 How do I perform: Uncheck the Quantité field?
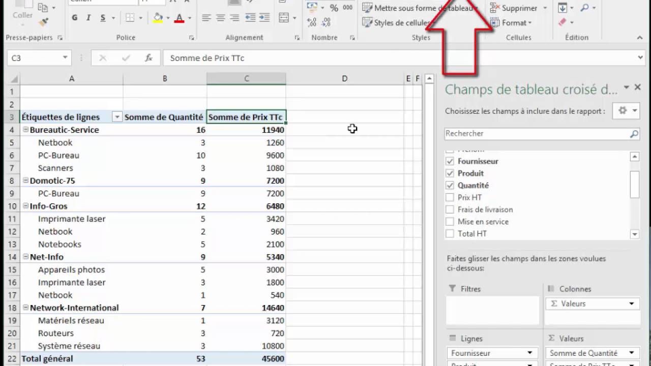point(450,186)
